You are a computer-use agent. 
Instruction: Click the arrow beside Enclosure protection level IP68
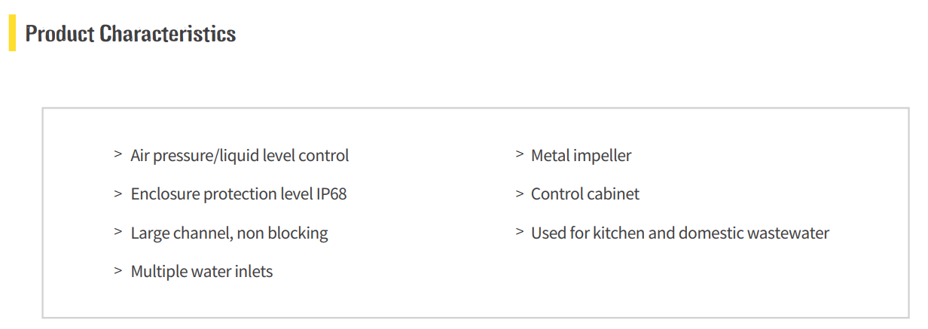[x=118, y=193]
